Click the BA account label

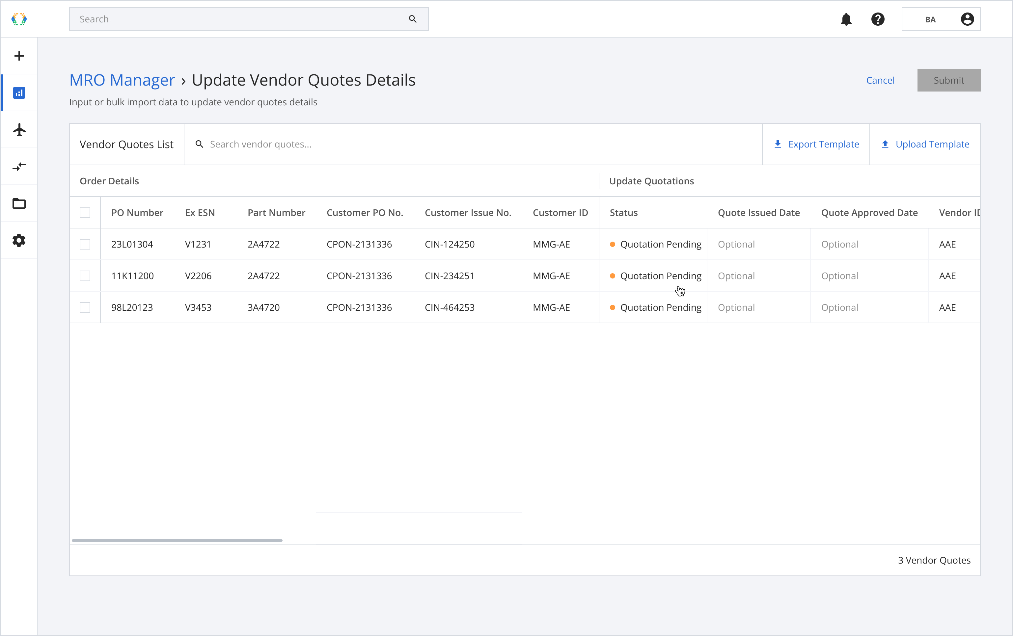930,19
